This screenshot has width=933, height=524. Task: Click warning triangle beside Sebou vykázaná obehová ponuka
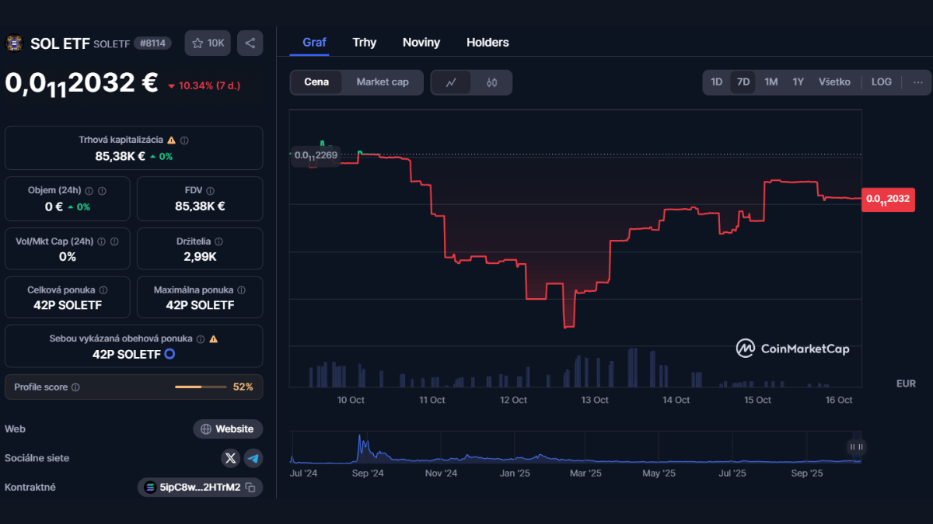click(213, 339)
